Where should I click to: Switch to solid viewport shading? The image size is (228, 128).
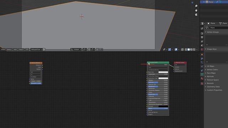tap(188, 49)
